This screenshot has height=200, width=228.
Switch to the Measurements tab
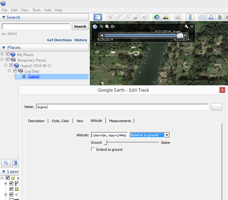[120, 121]
